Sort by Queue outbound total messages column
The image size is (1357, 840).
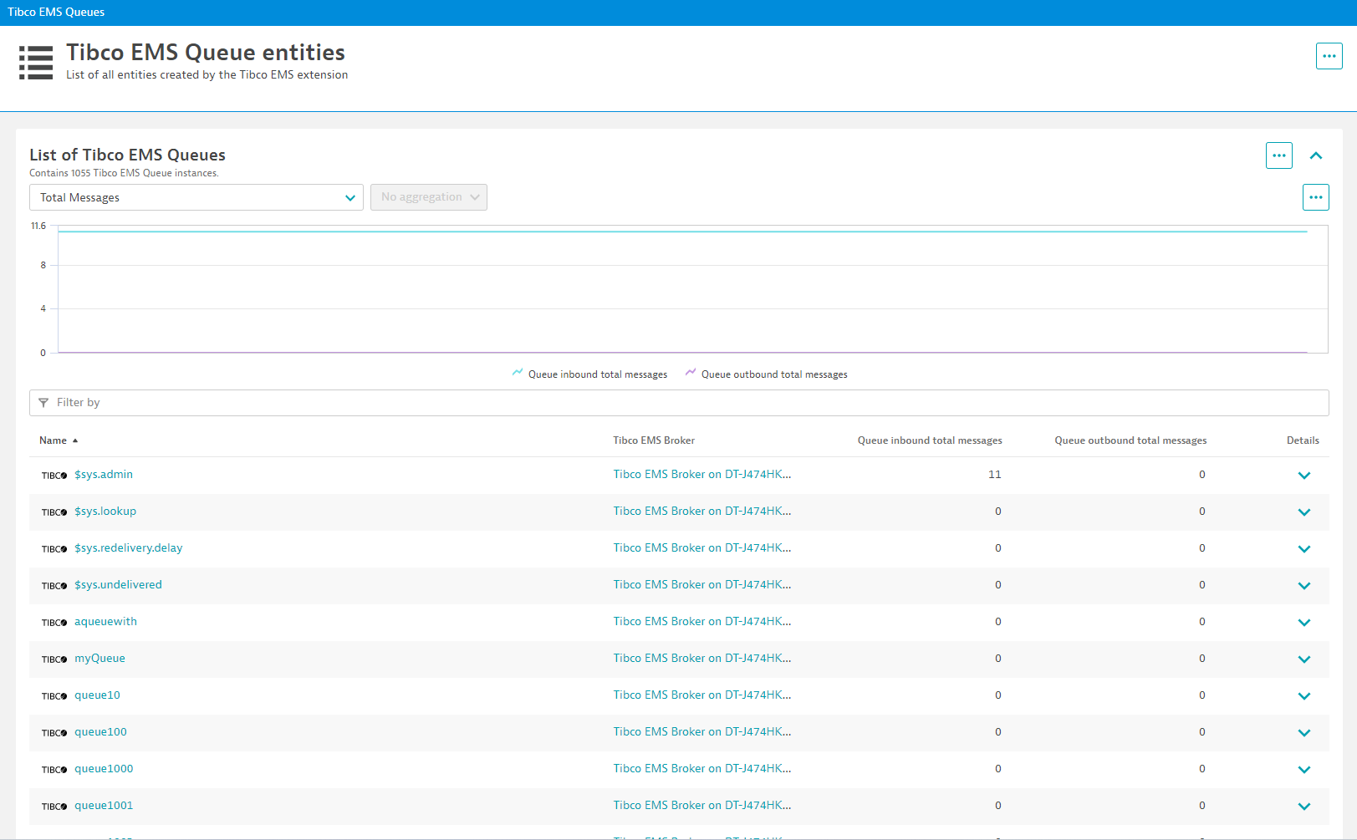[1130, 440]
